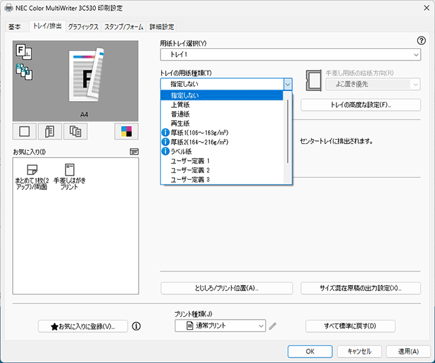Click the printer icon in title bar
This screenshot has height=363, width=435.
pyautogui.click(x=9, y=7)
